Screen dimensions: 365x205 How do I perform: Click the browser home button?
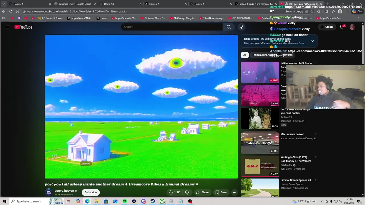pyautogui.click(x=17, y=11)
